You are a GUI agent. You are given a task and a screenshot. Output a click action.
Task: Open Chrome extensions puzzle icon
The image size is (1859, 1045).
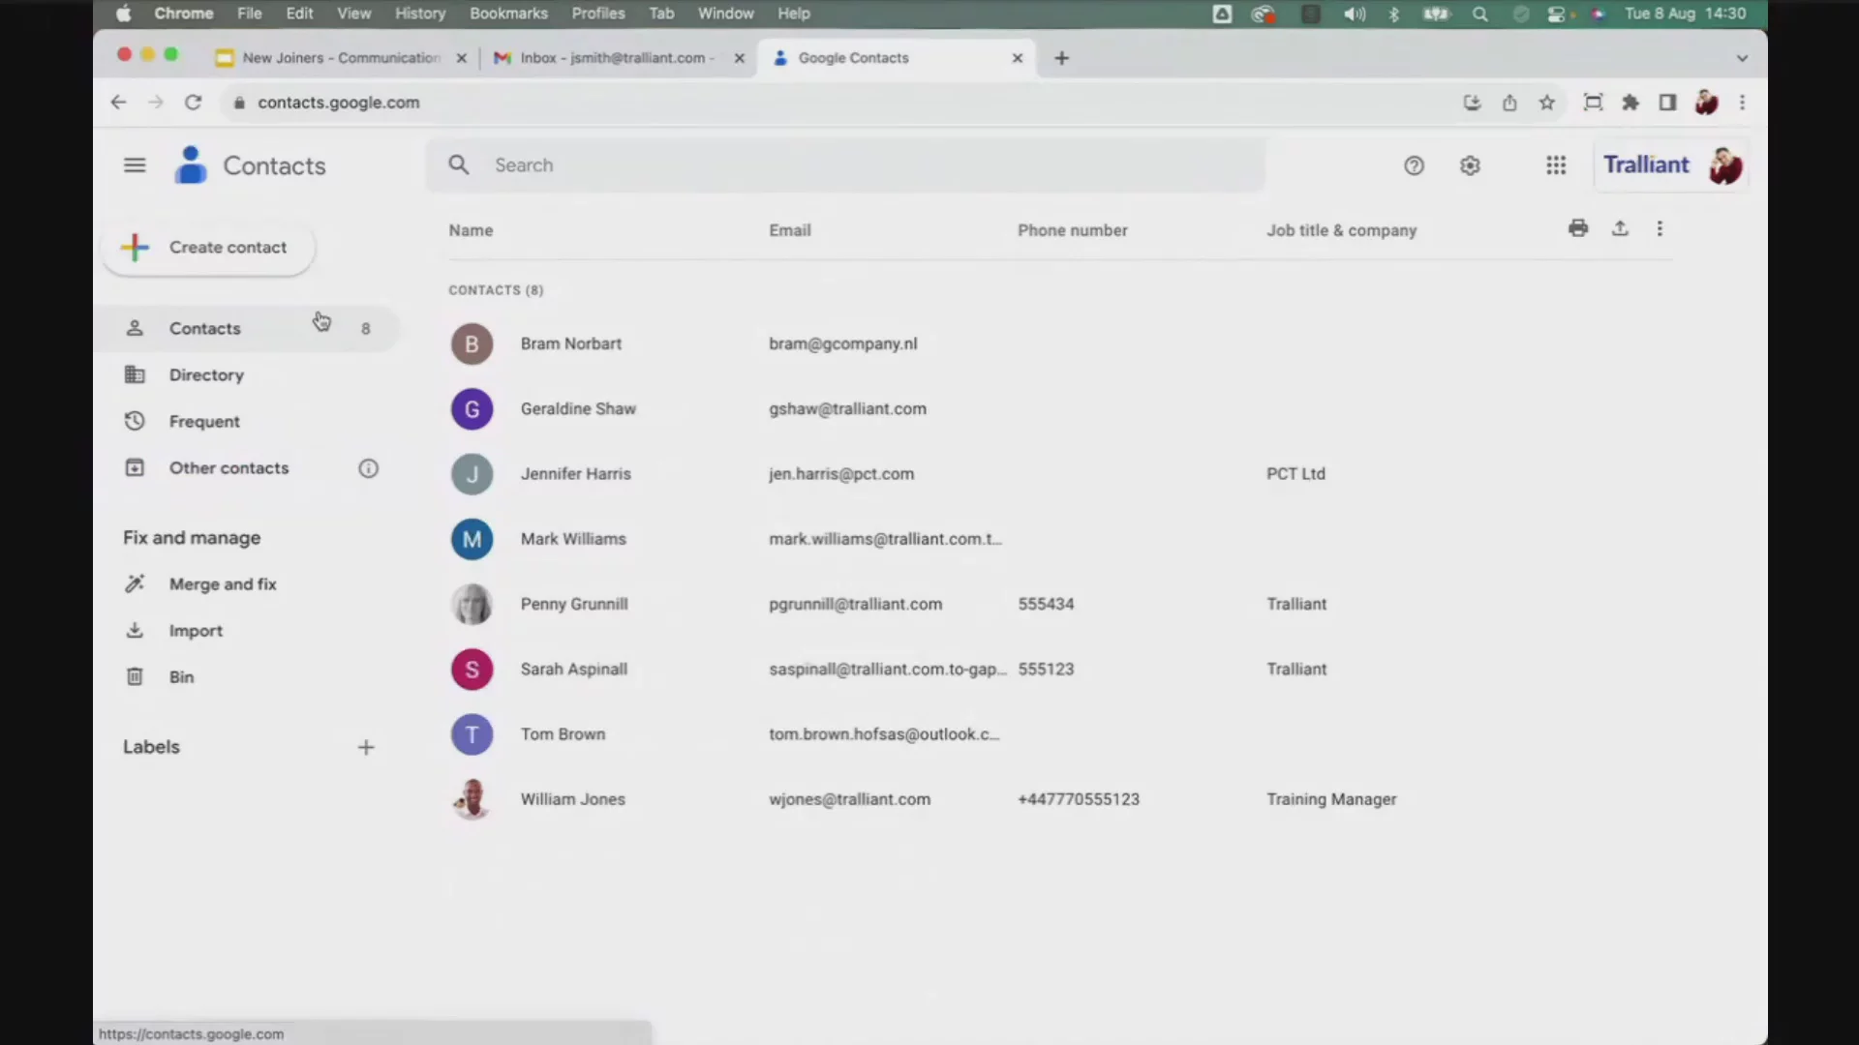click(x=1630, y=103)
